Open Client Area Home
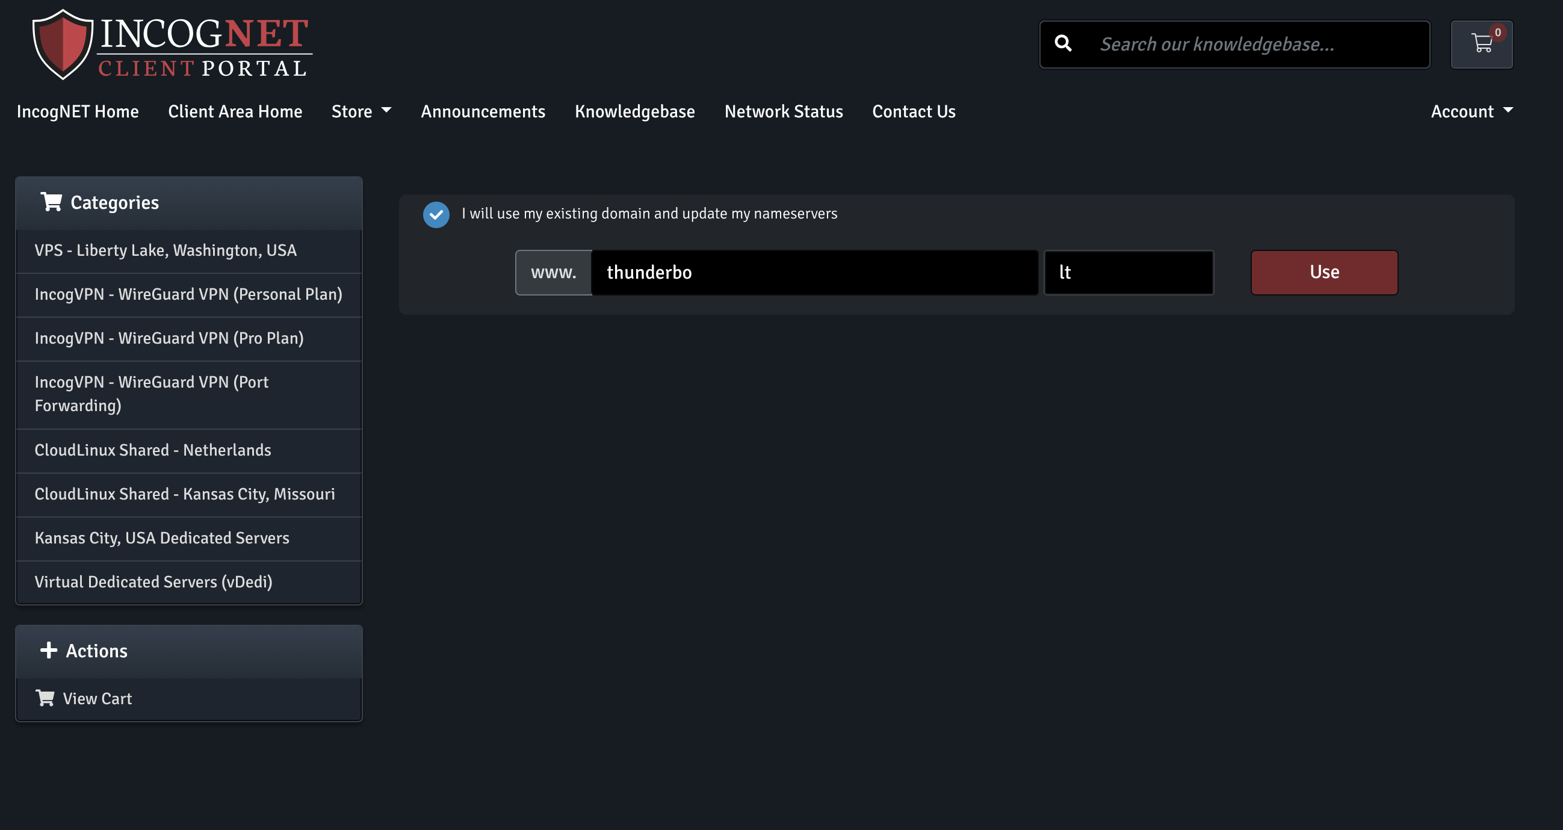The width and height of the screenshot is (1563, 830). pyautogui.click(x=235, y=111)
